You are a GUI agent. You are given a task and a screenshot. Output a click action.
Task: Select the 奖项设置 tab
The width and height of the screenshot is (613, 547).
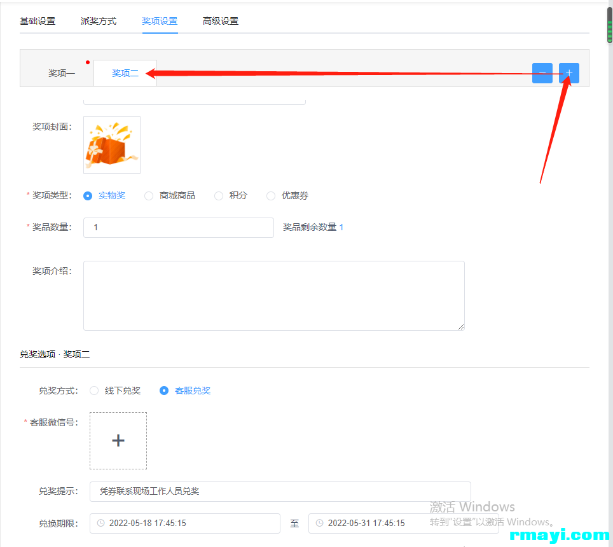coord(160,21)
